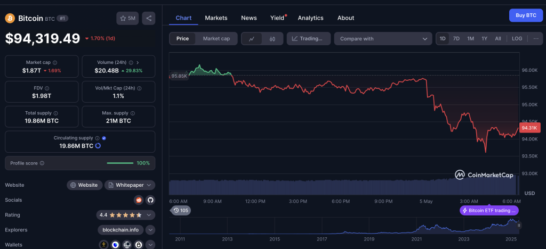The image size is (546, 249).
Task: Open the more options ellipsis on chart toolbar
Action: pos(536,38)
